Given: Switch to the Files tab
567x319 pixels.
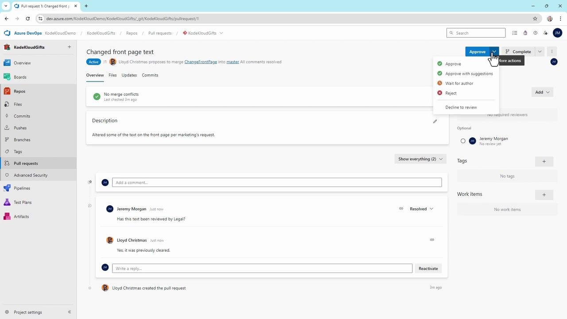Looking at the screenshot, I should coord(113,75).
